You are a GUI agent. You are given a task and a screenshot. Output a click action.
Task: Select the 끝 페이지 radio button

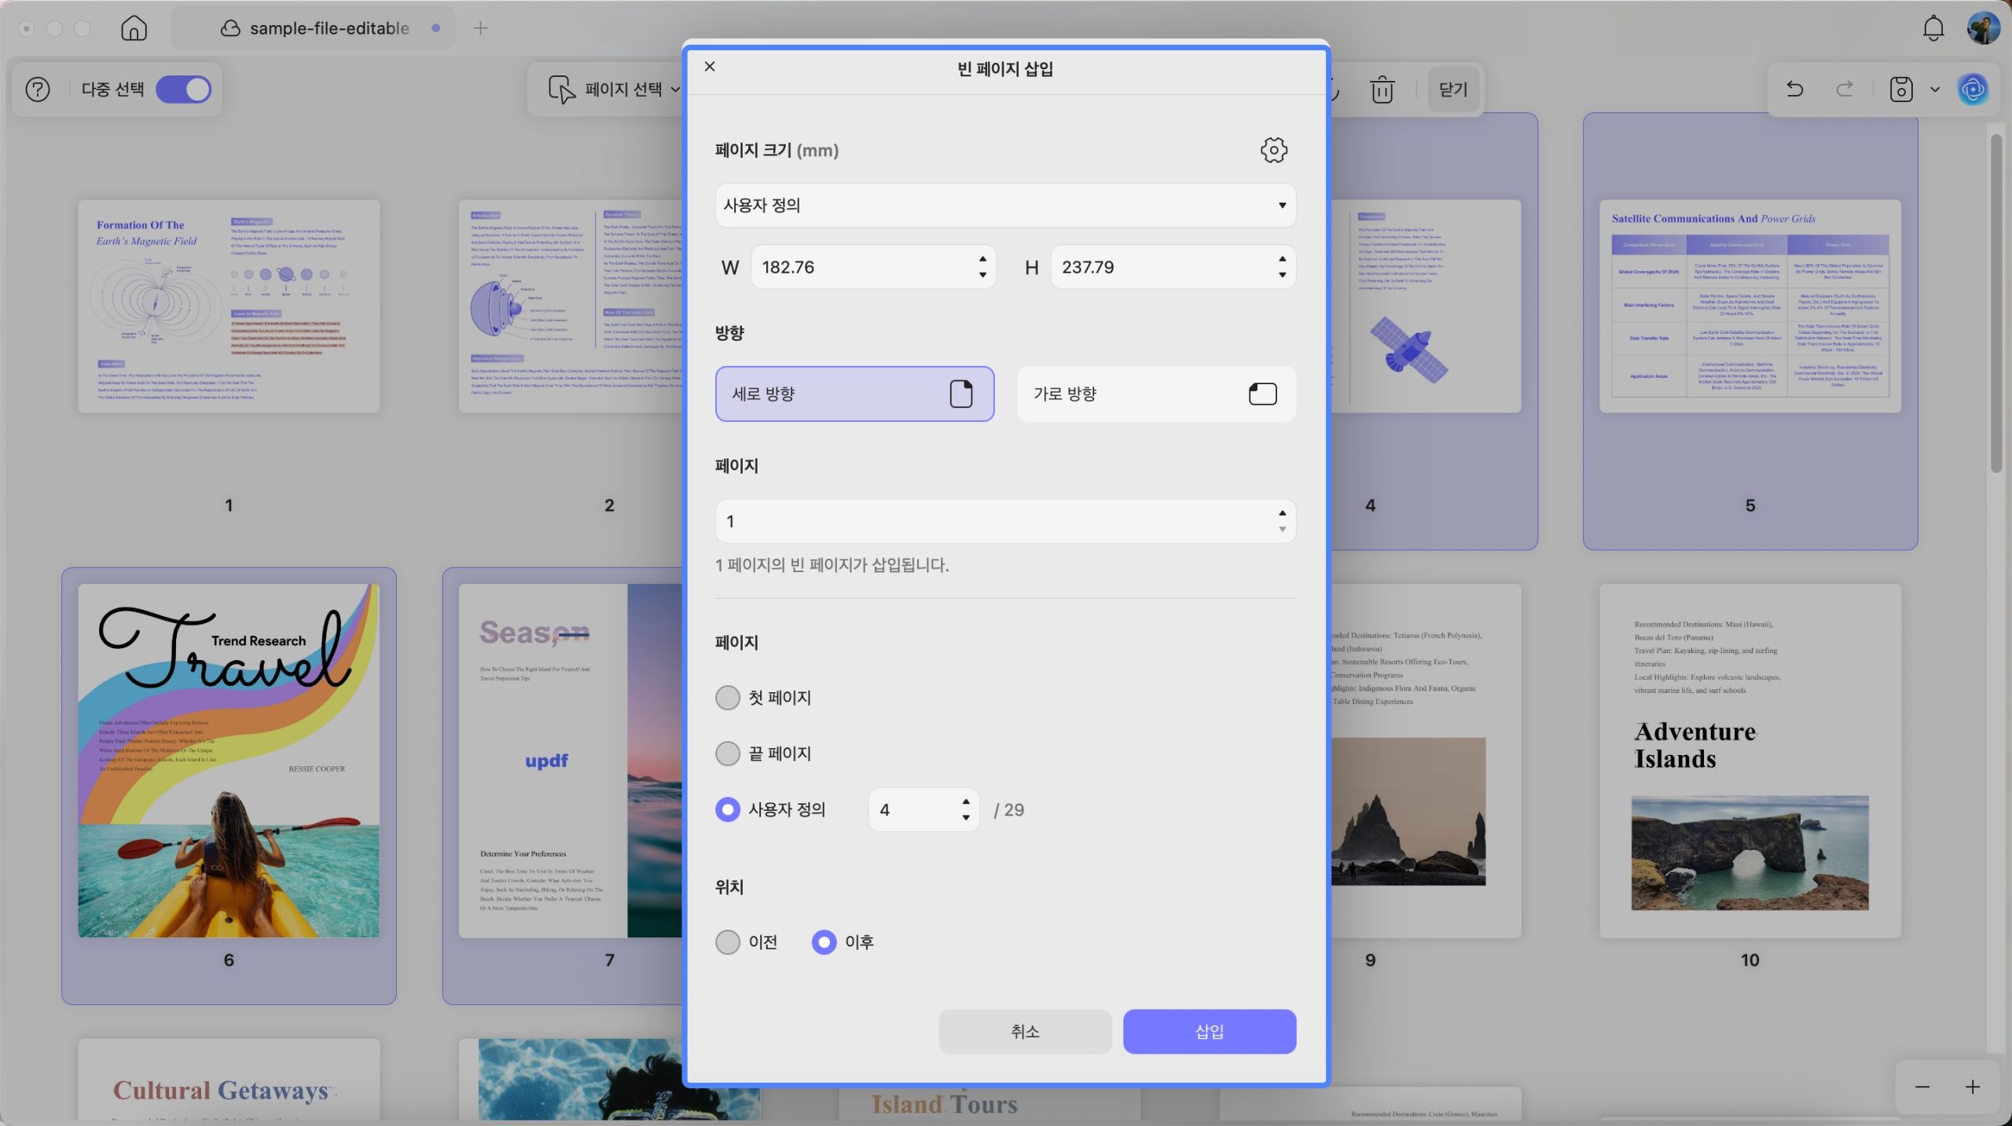pos(728,754)
